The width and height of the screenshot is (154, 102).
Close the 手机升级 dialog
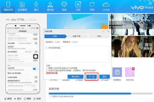click(108, 31)
